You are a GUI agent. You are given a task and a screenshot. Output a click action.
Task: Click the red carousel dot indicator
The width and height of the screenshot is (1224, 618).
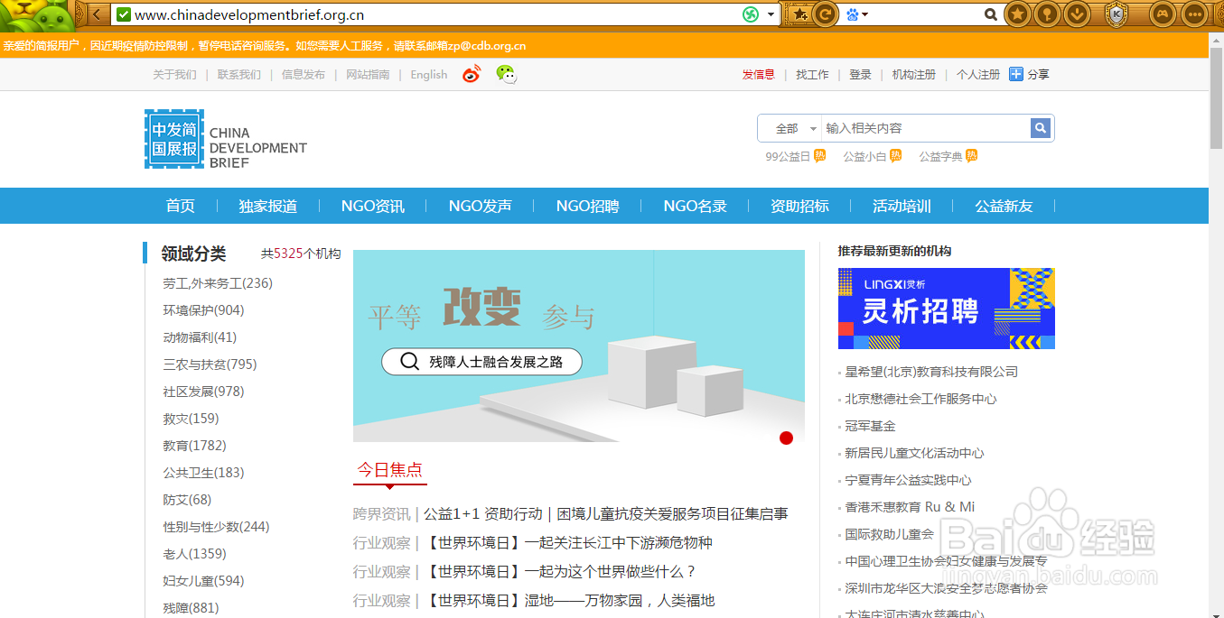(x=786, y=438)
